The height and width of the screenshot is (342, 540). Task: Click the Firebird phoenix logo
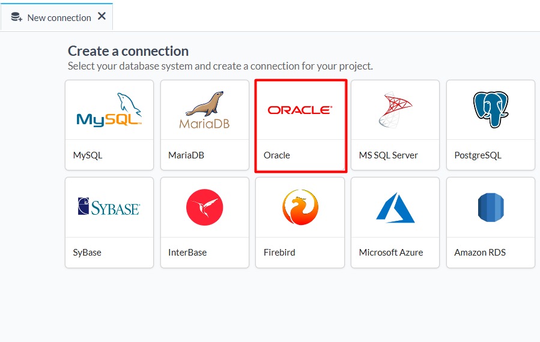[x=300, y=207]
